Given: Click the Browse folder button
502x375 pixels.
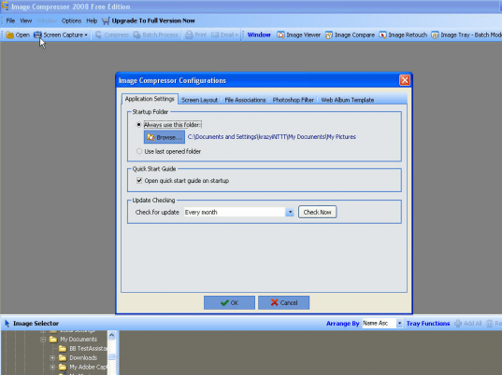Looking at the screenshot, I should 165,137.
